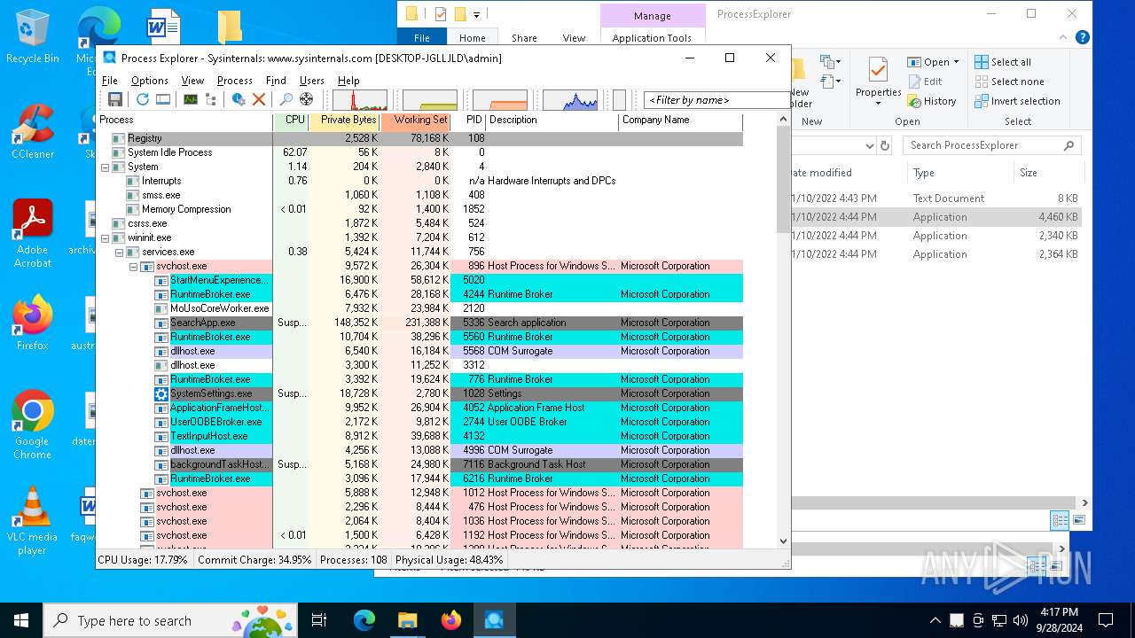The height and width of the screenshot is (638, 1135).
Task: Expand the Open dropdown arrow in ribbon
Action: tap(956, 62)
